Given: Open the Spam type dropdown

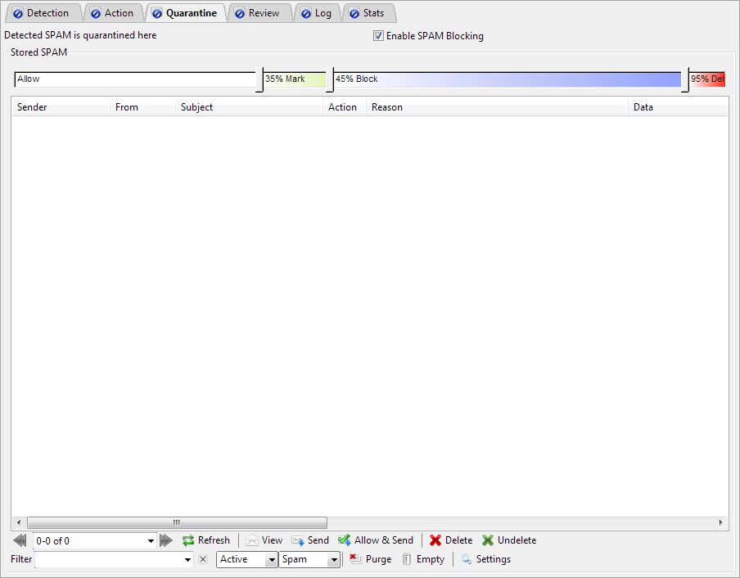Looking at the screenshot, I should click(x=333, y=560).
